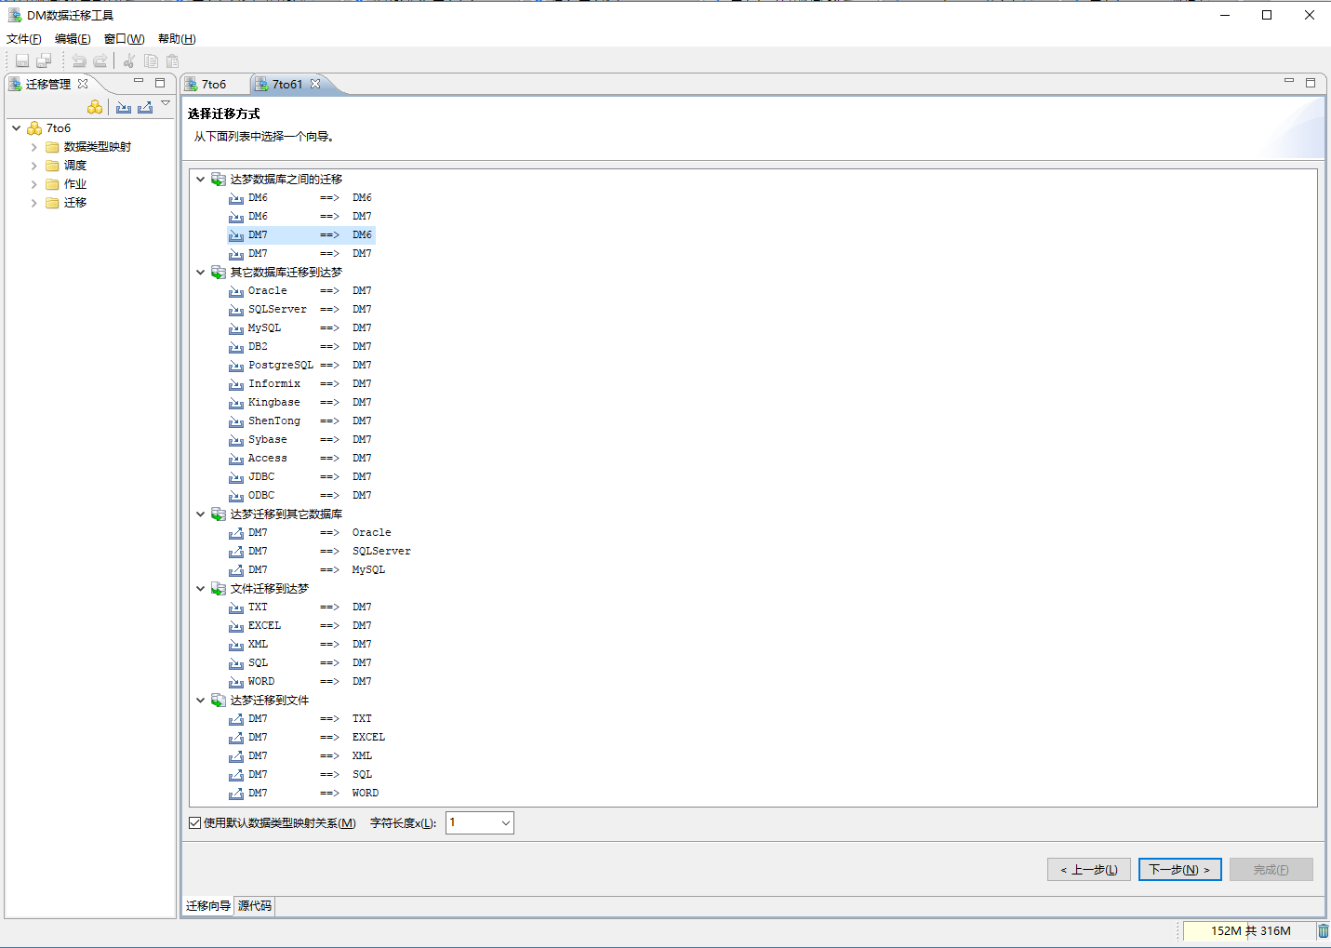1331x948 pixels.
Task: Switch to the 迁移向导 bottom tab
Action: point(208,906)
